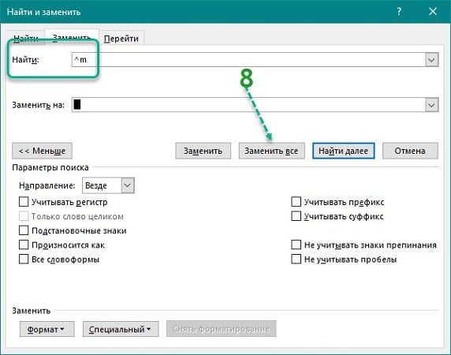This screenshot has width=451, height=355.
Task: Collapse options with Меньше button
Action: click(42, 151)
